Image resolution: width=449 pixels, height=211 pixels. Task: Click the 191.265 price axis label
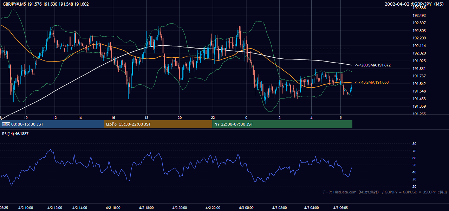[419, 114]
